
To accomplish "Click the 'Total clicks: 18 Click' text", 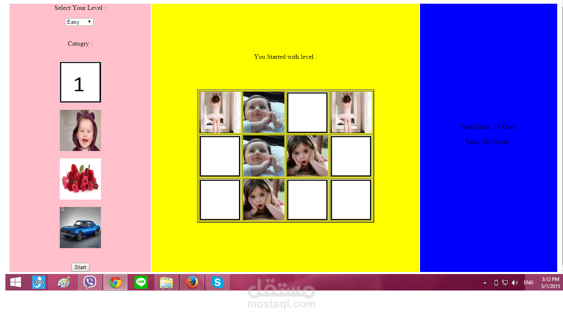I will pos(488,127).
